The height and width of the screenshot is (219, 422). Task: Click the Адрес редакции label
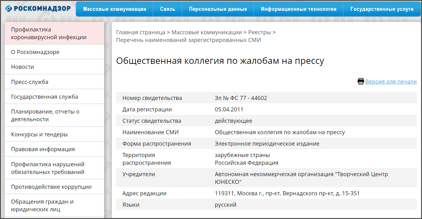pyautogui.click(x=144, y=193)
